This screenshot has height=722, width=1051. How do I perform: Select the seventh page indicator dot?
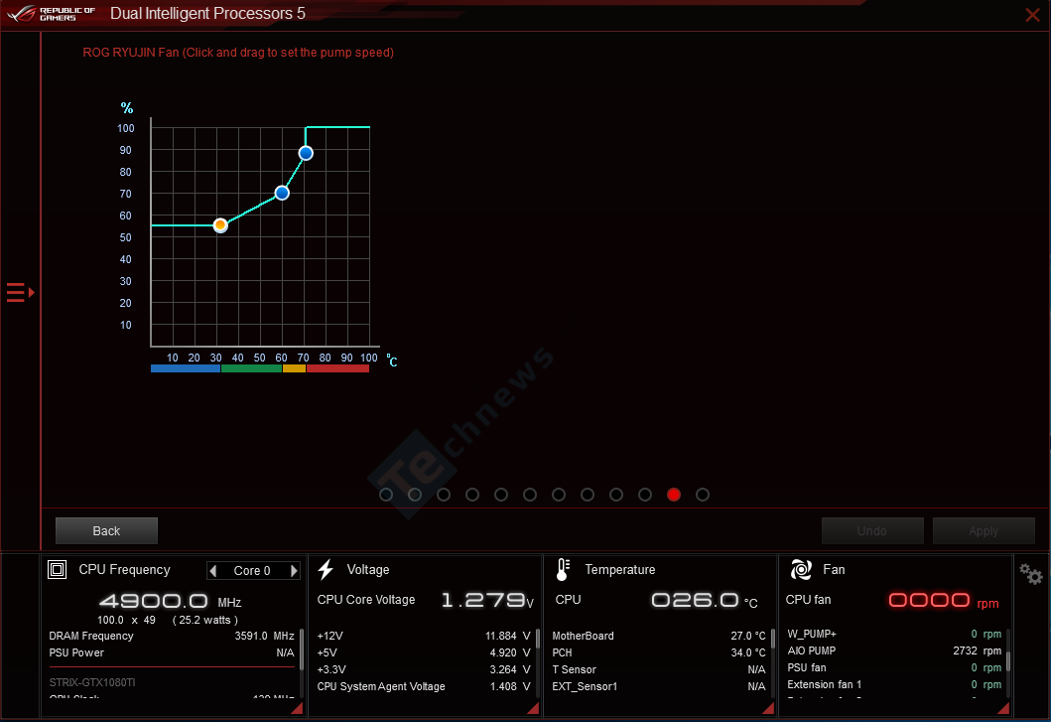tap(559, 495)
